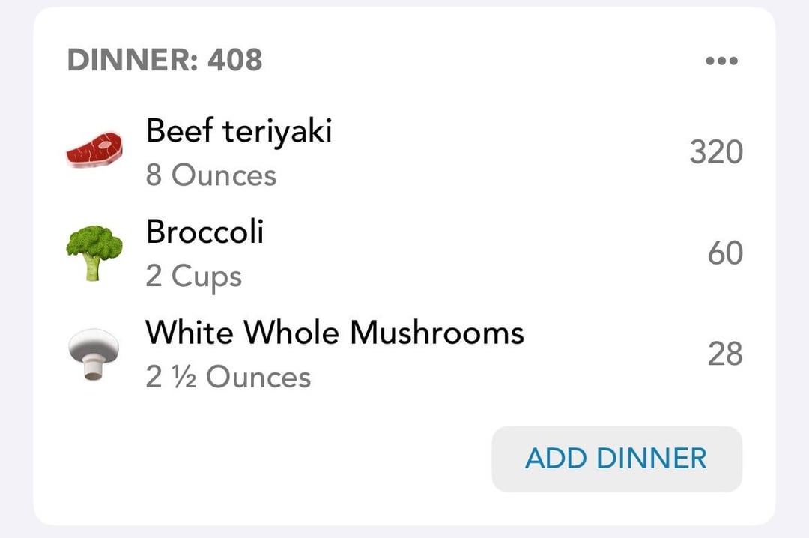Tap the red steak icon
The height and width of the screenshot is (538, 809).
coord(94,150)
